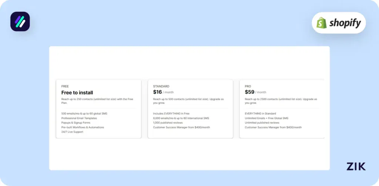The width and height of the screenshot is (379, 186).
Task: Select the FREE plan label
Action: pos(65,87)
